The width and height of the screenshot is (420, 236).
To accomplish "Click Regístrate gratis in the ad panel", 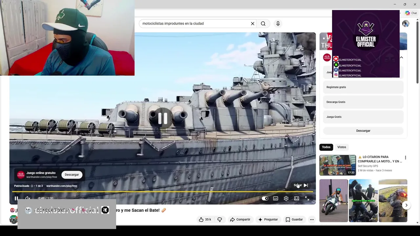I will (363, 87).
